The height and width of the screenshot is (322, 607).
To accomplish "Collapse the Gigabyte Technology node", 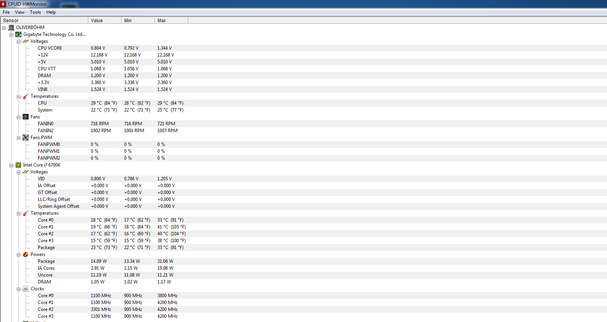I will coord(11,35).
